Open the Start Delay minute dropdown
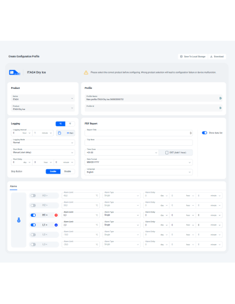This screenshot has height=304, width=235. (64, 163)
